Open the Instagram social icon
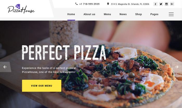 (x=166, y=4)
